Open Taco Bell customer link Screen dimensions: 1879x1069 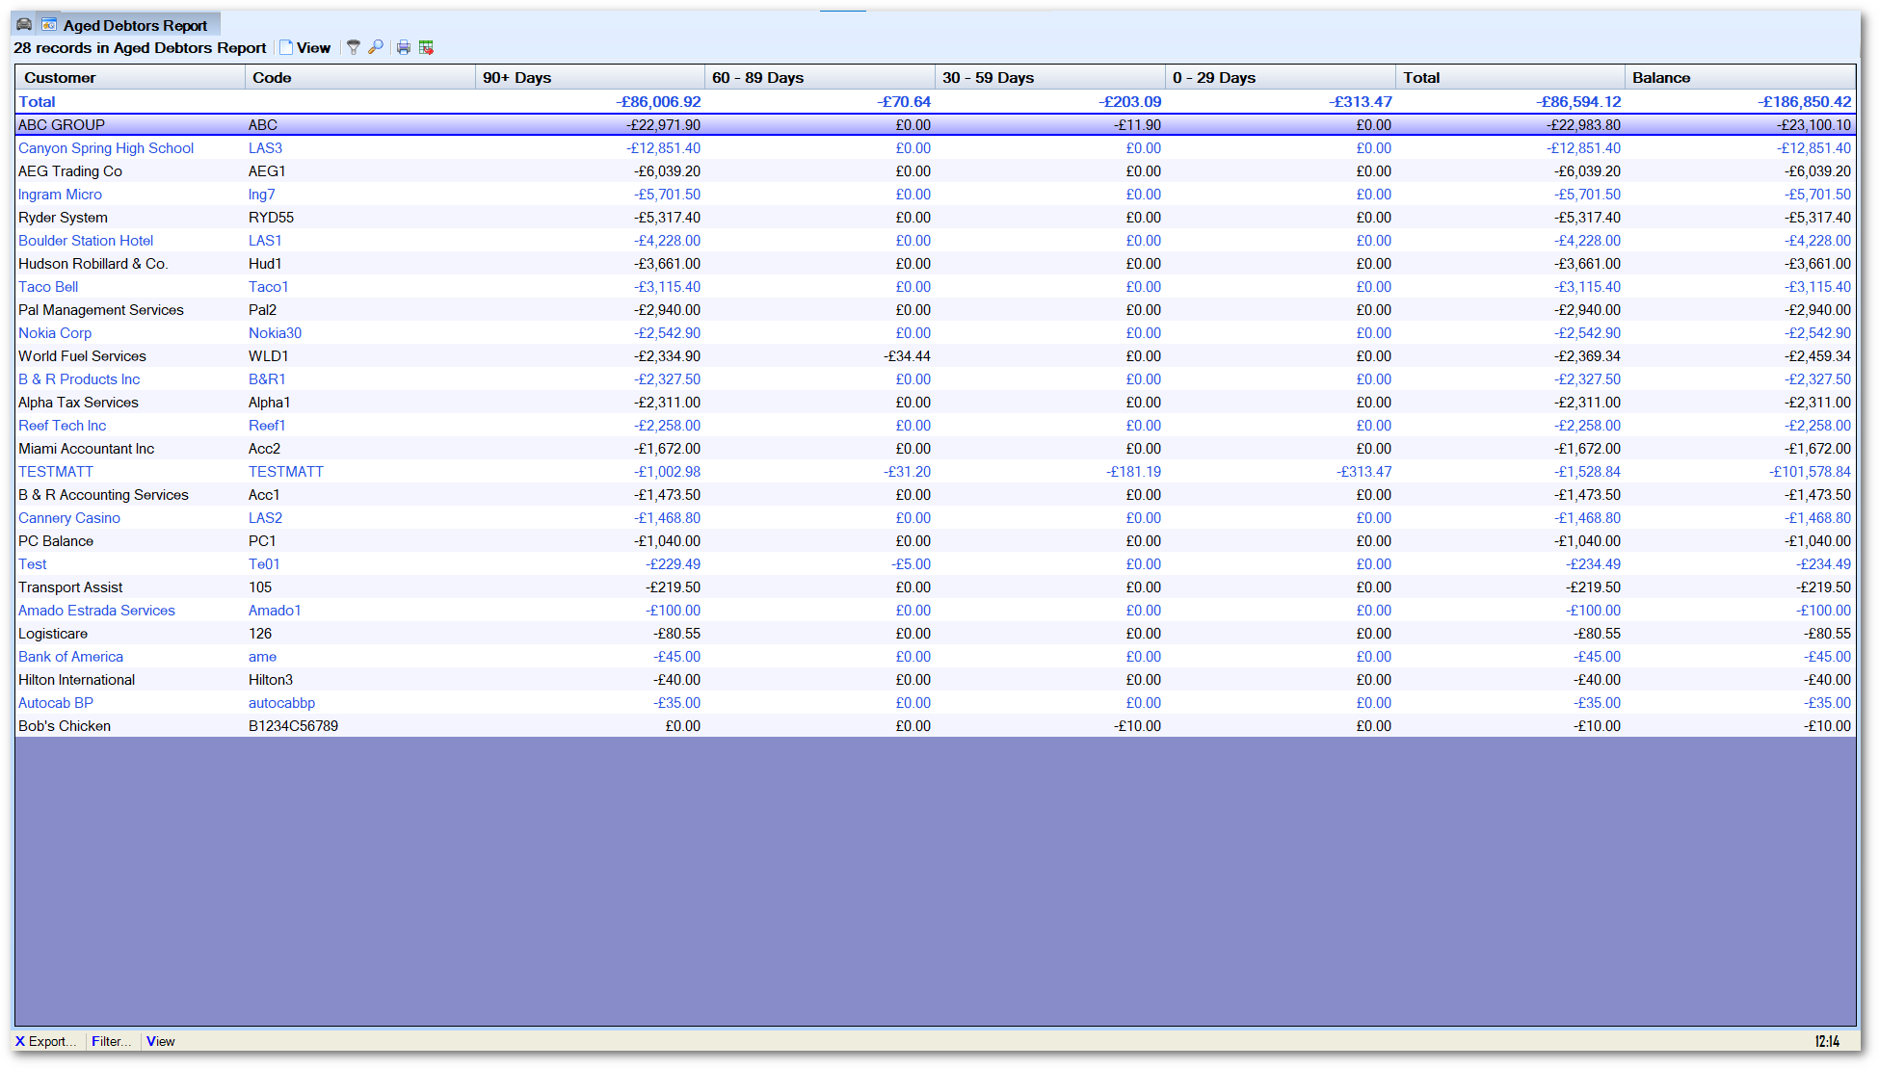[48, 287]
